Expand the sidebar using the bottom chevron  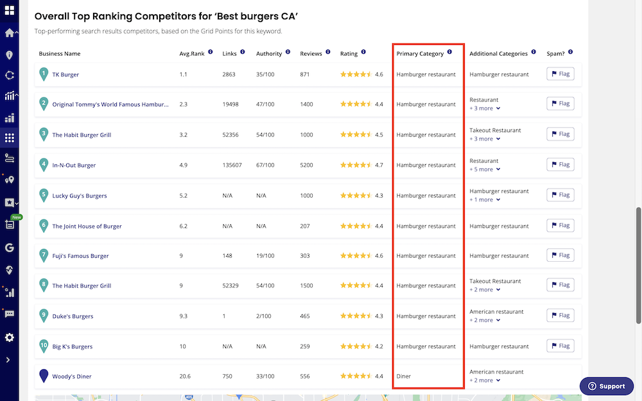(x=8, y=359)
